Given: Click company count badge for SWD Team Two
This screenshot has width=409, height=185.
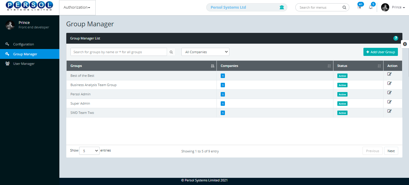Looking at the screenshot, I should click(222, 113).
